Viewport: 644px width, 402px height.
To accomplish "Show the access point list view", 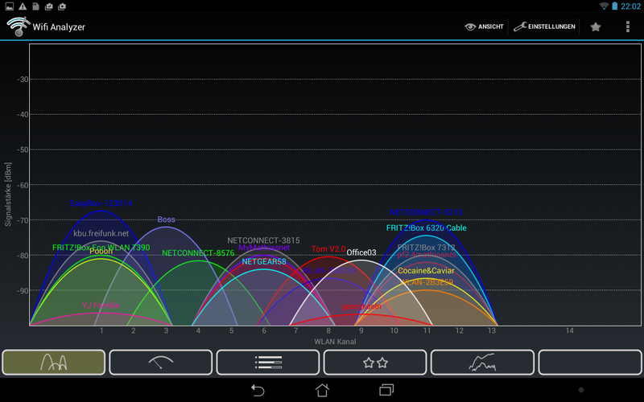I will [268, 363].
